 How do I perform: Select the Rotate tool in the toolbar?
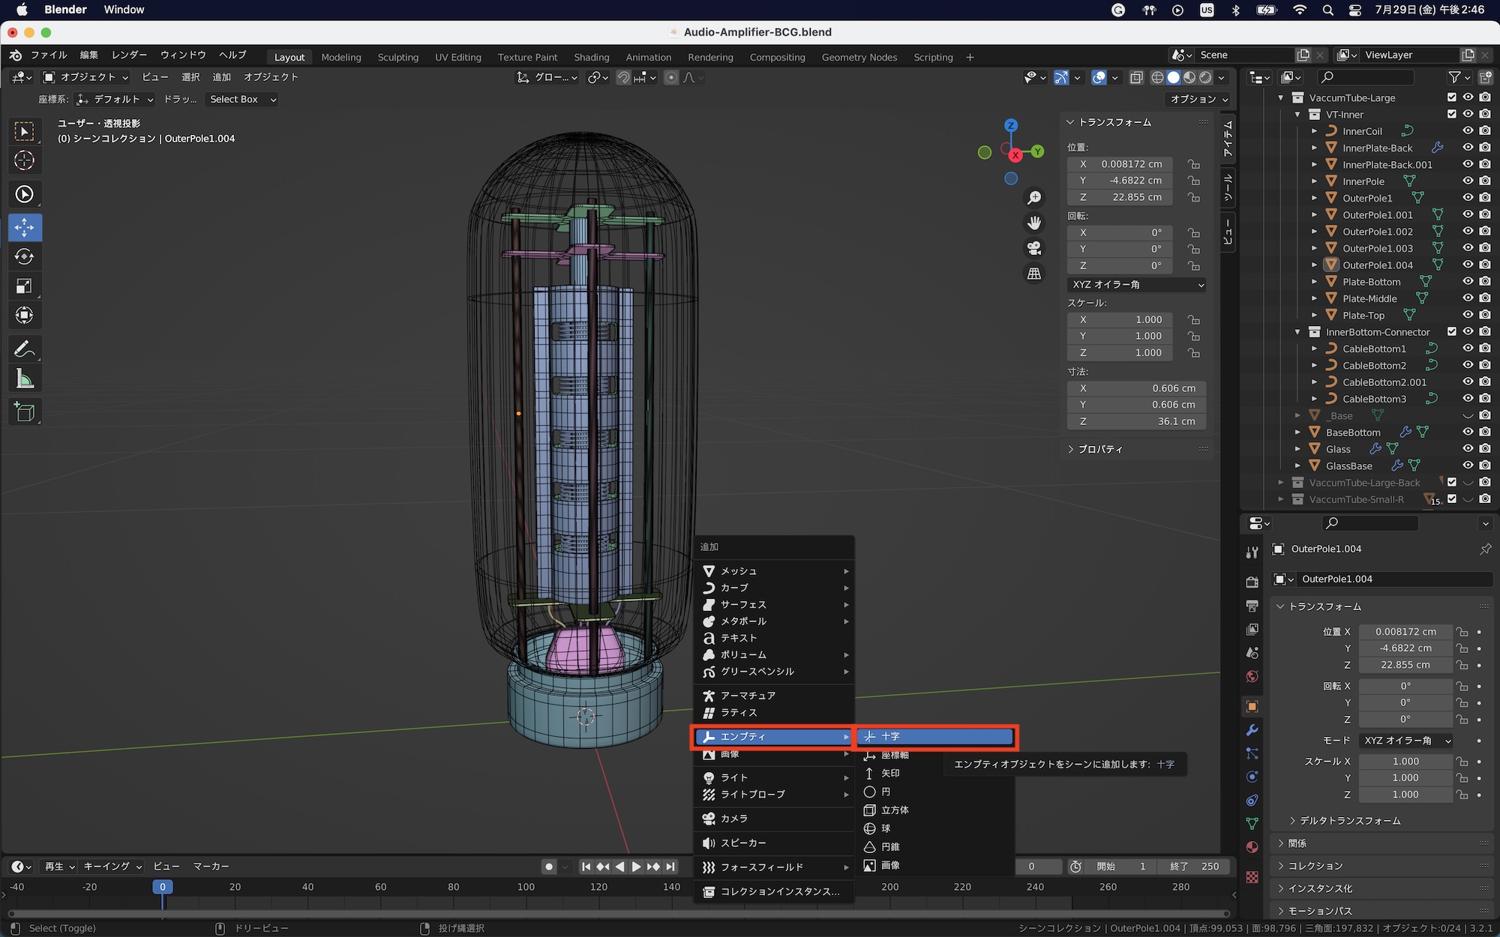(24, 256)
